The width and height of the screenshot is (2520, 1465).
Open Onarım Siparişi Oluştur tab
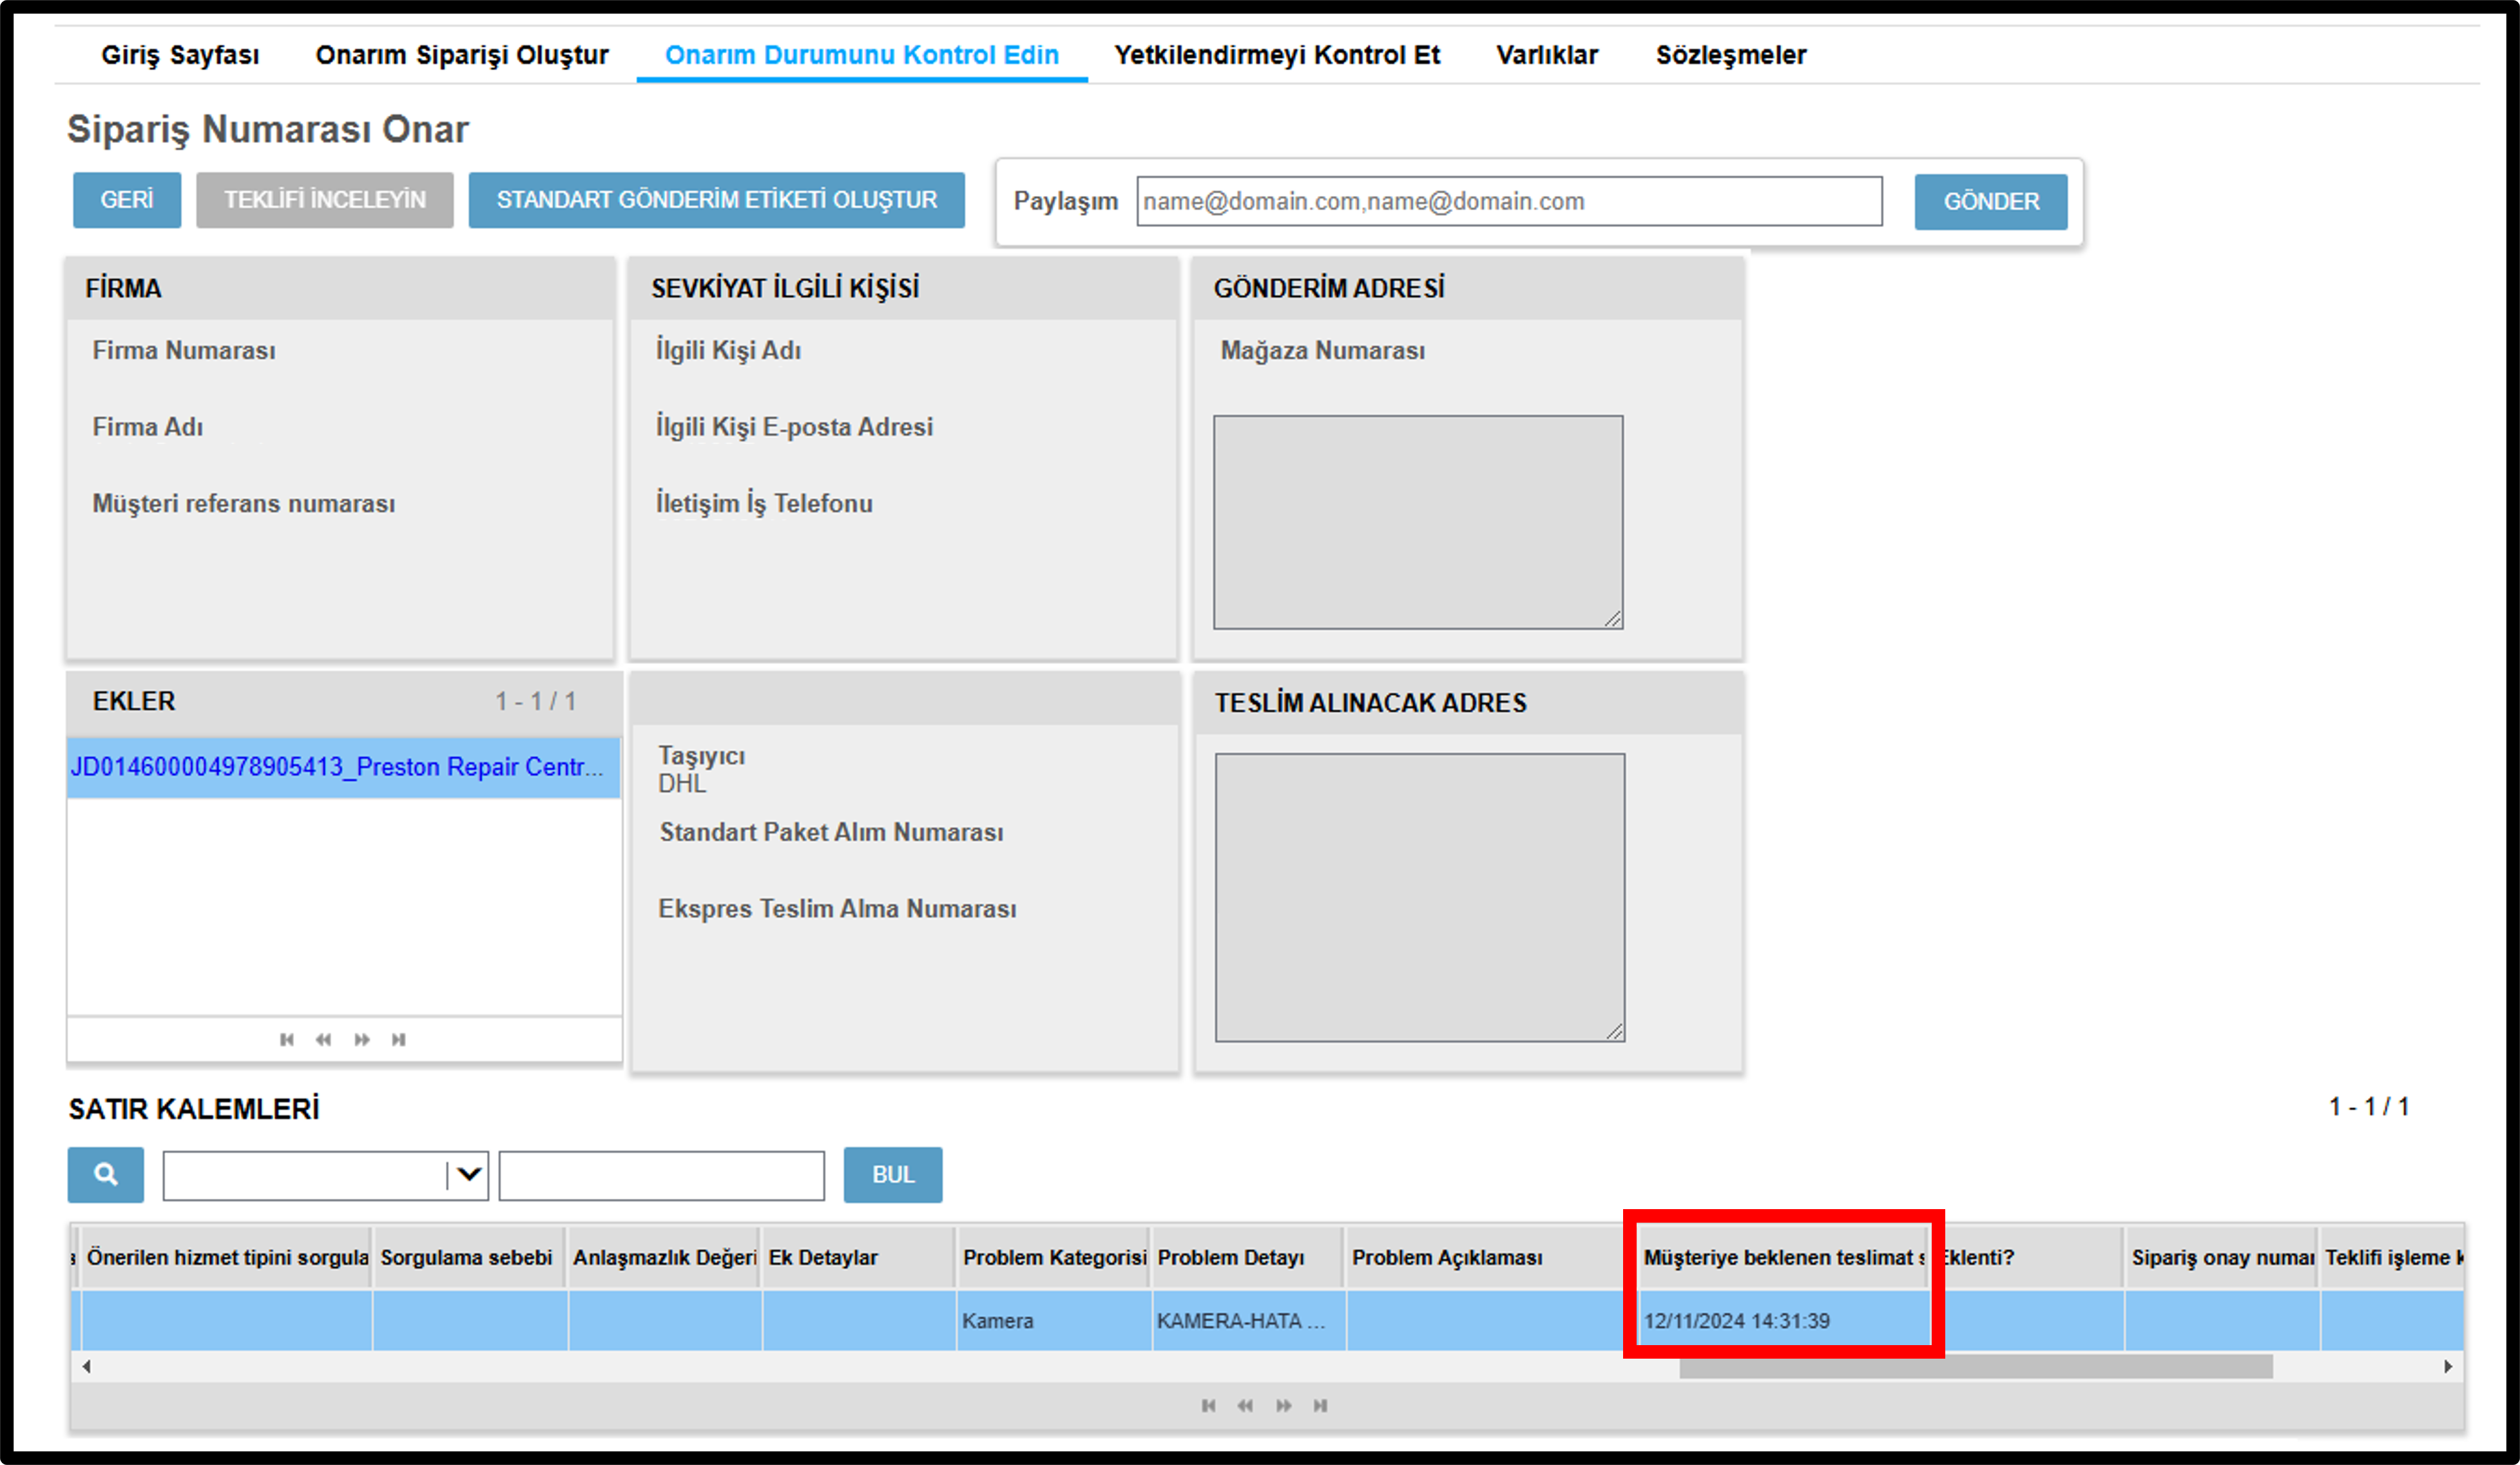pyautogui.click(x=462, y=55)
